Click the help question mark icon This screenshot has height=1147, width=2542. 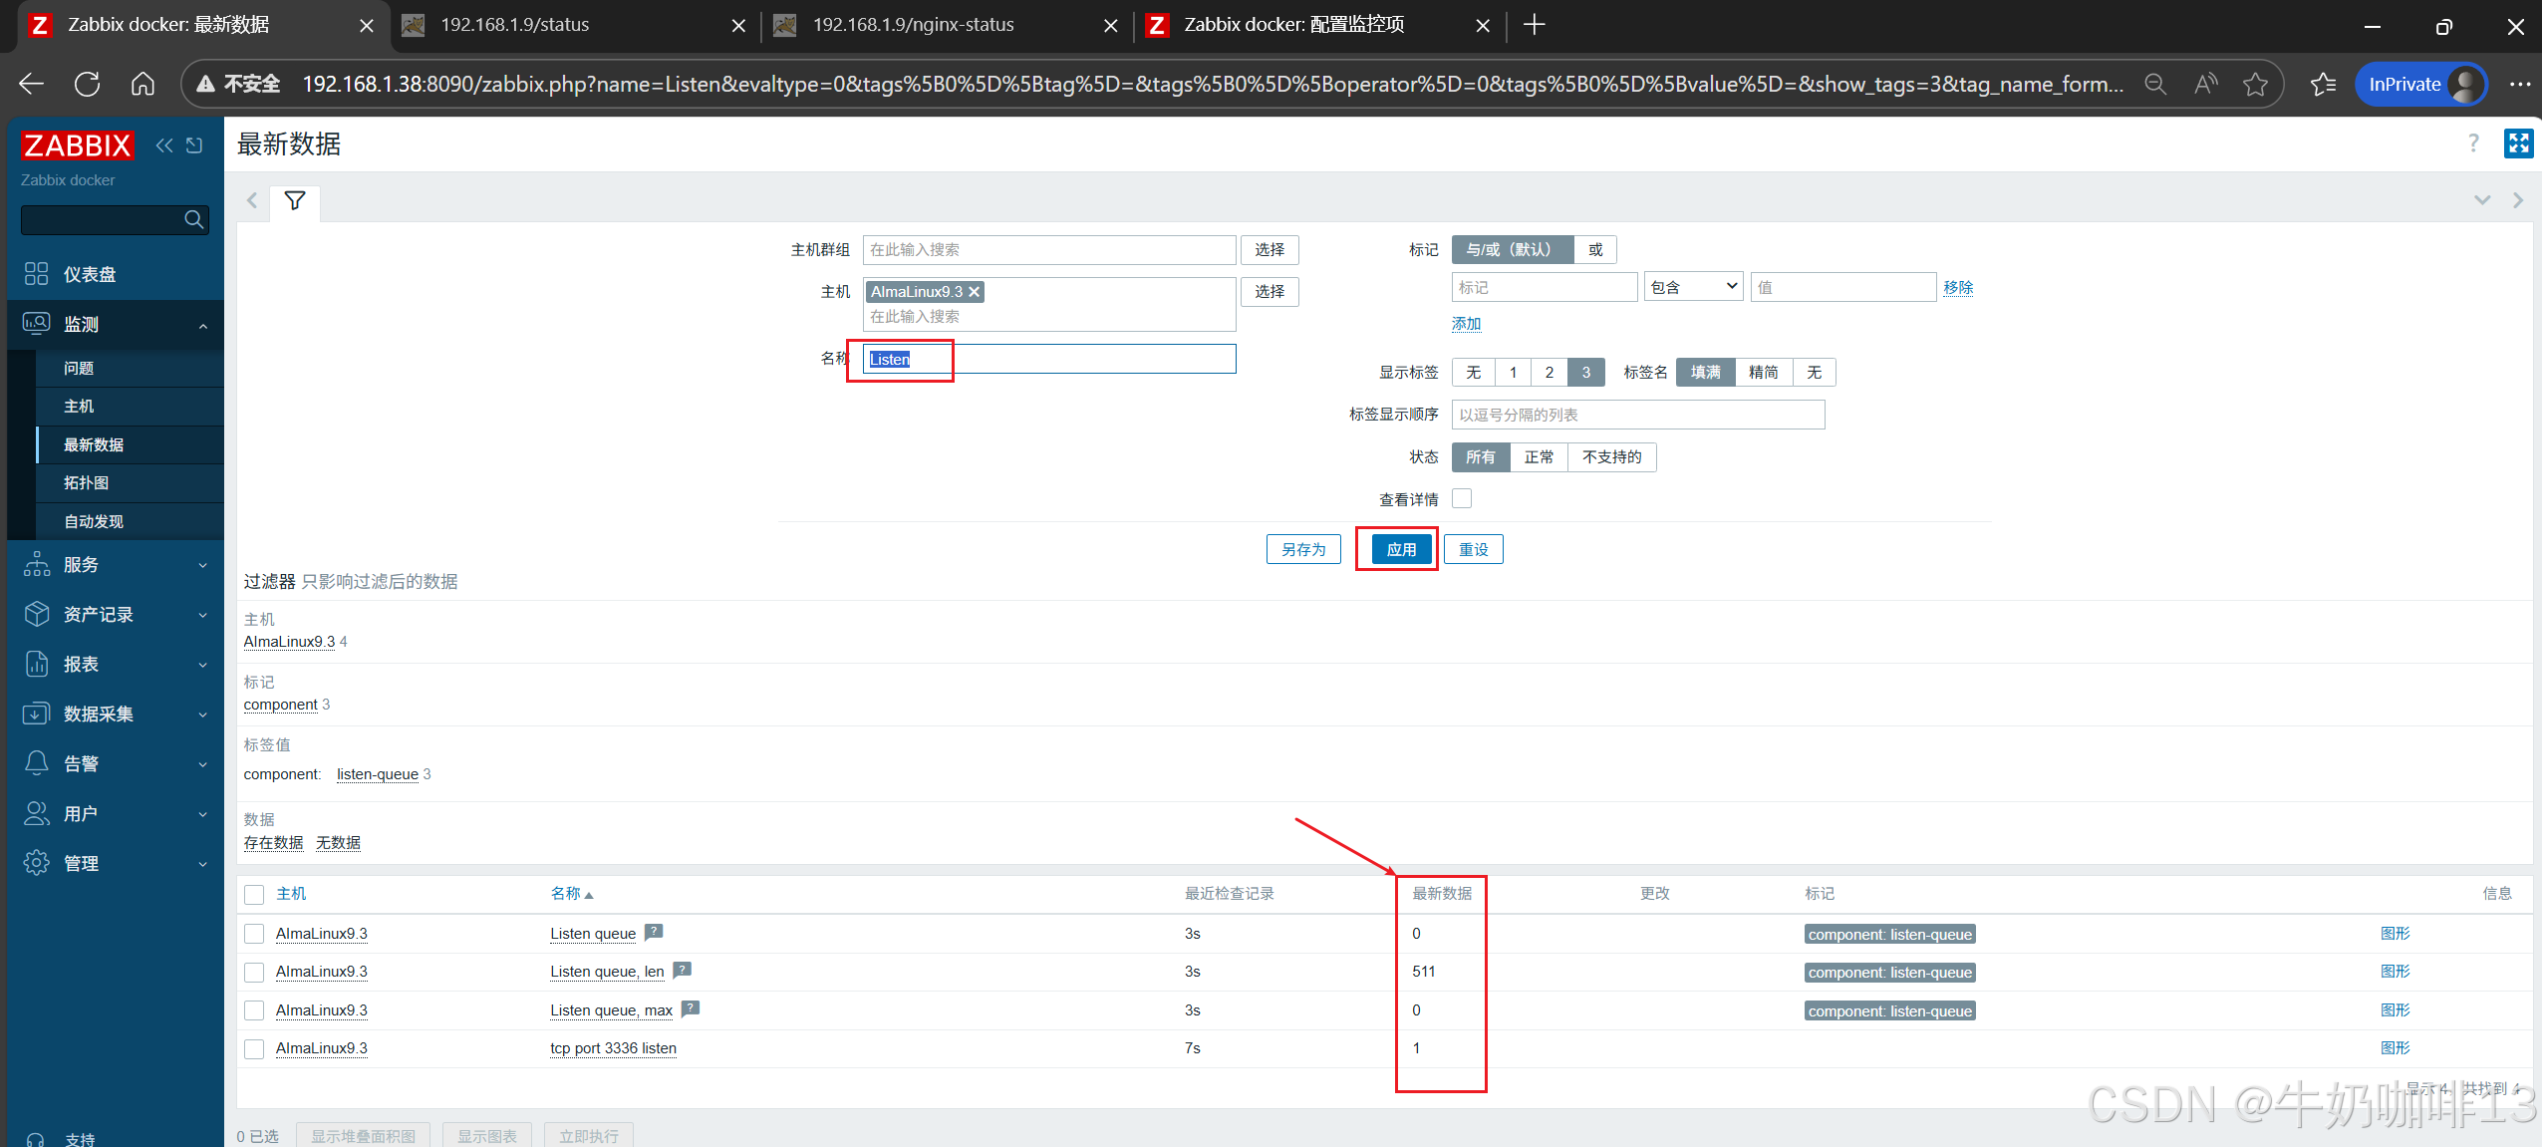click(x=2473, y=143)
